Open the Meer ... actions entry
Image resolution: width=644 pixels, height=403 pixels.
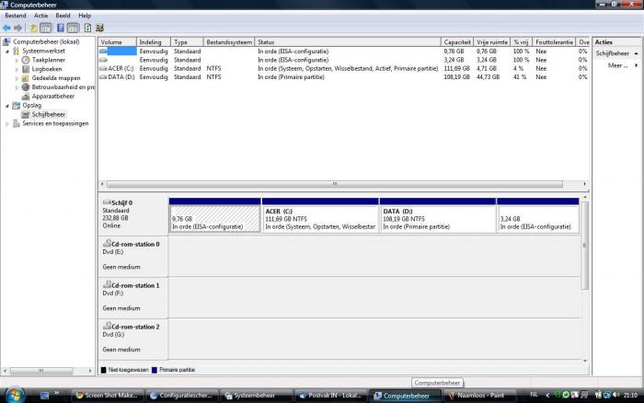617,65
